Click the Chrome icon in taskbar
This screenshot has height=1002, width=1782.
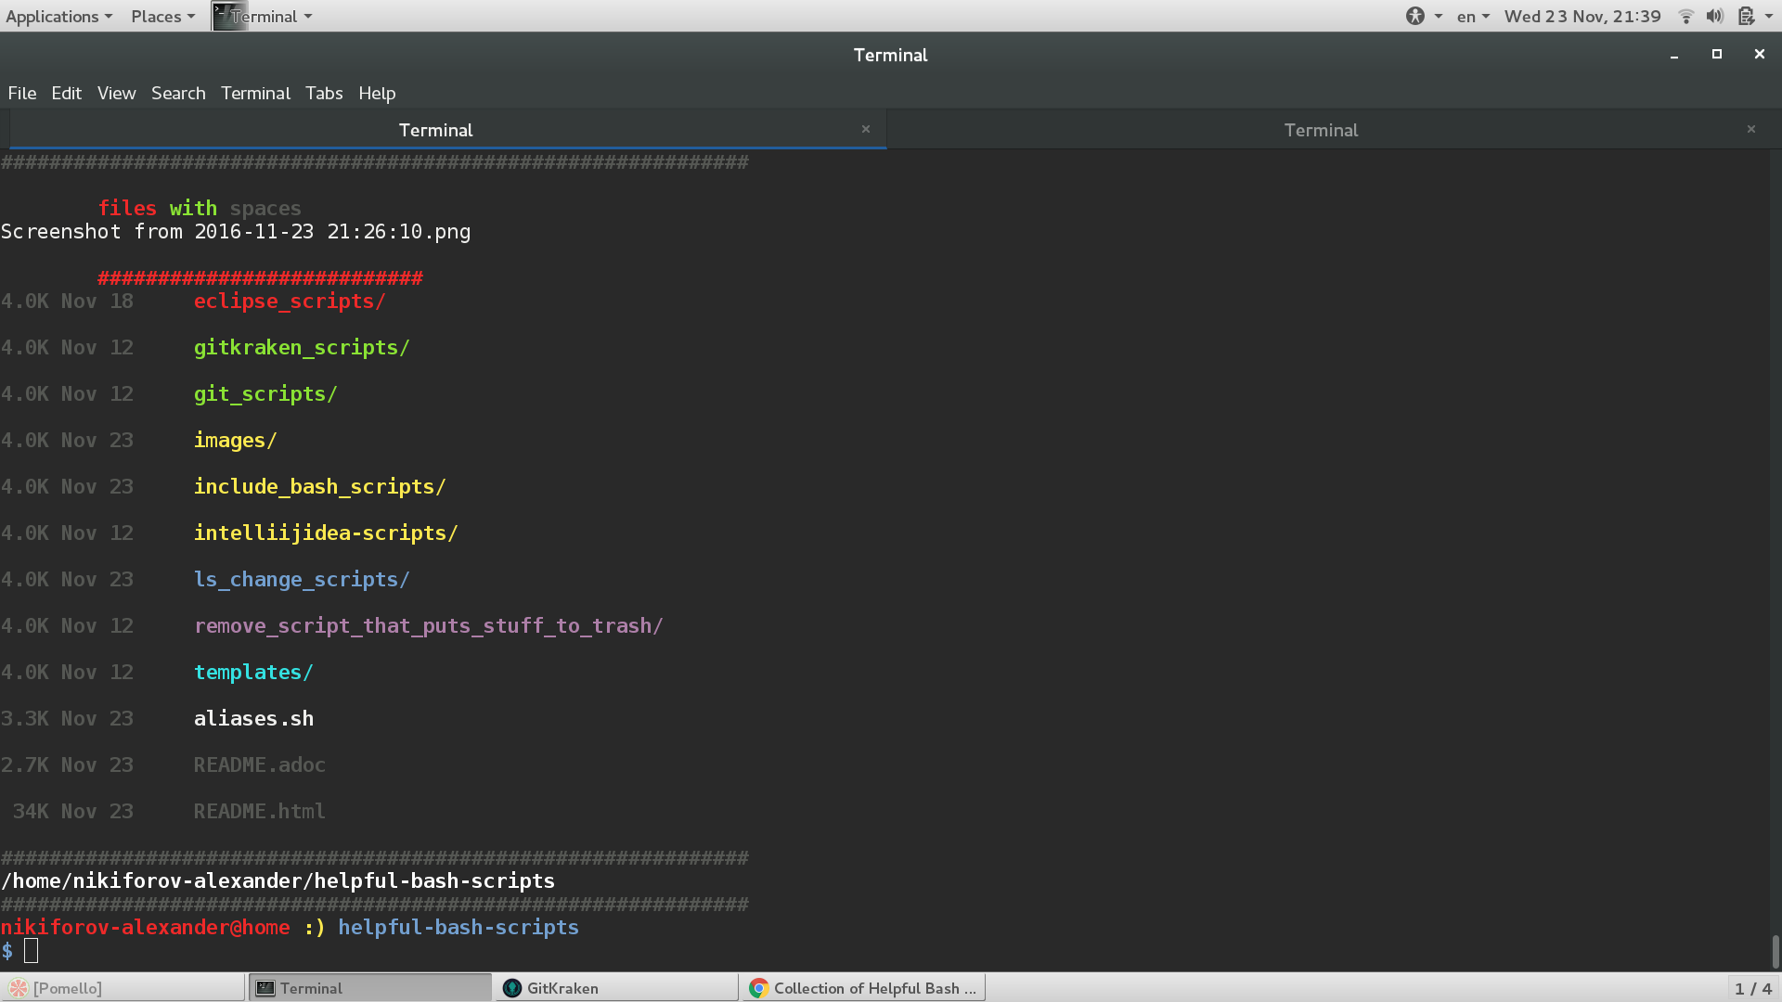[759, 988]
